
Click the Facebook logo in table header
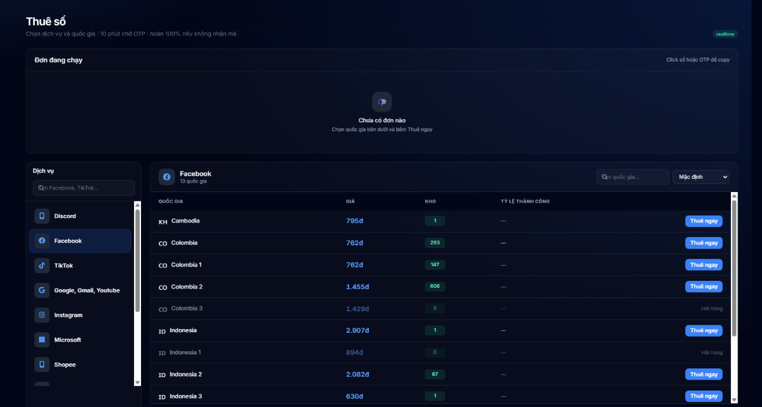(167, 177)
